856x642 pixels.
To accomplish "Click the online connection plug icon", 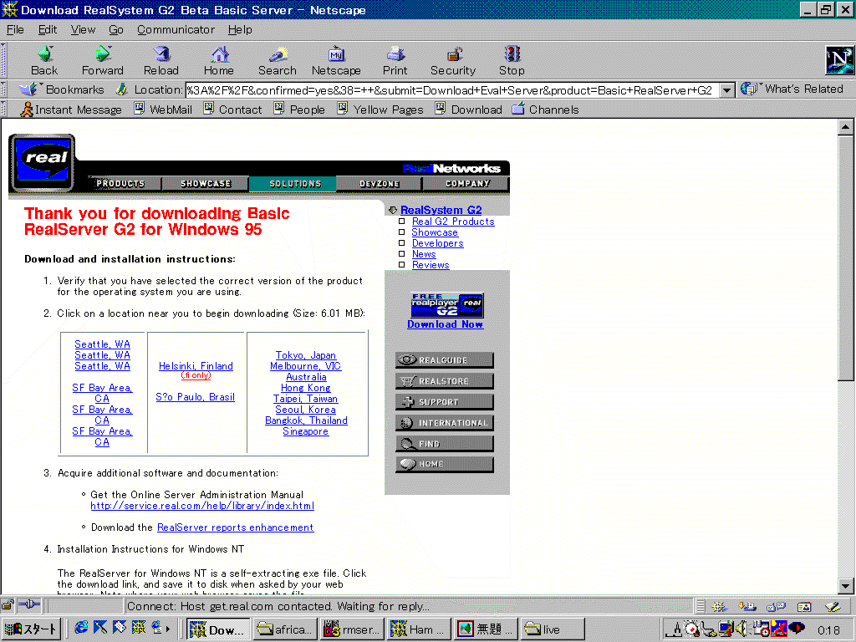I will tap(29, 605).
